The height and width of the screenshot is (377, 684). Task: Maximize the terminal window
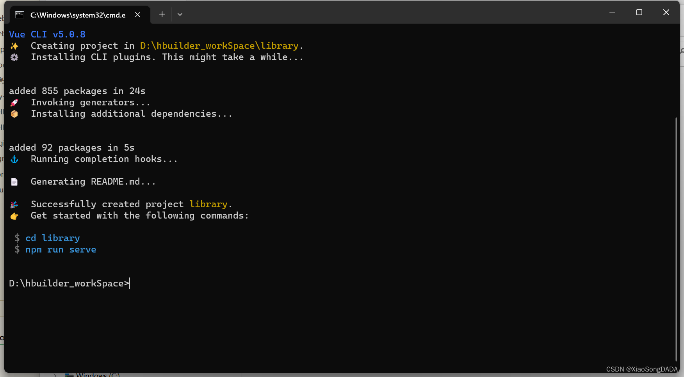tap(639, 12)
